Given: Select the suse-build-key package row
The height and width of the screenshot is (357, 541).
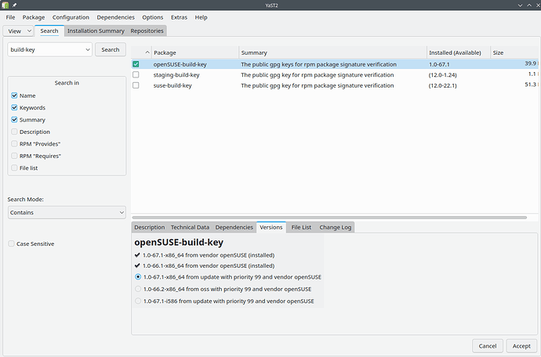Looking at the screenshot, I should [334, 85].
